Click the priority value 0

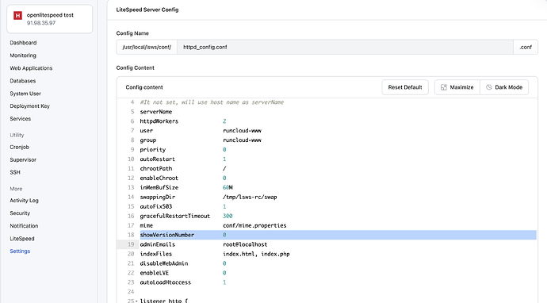[x=224, y=149]
